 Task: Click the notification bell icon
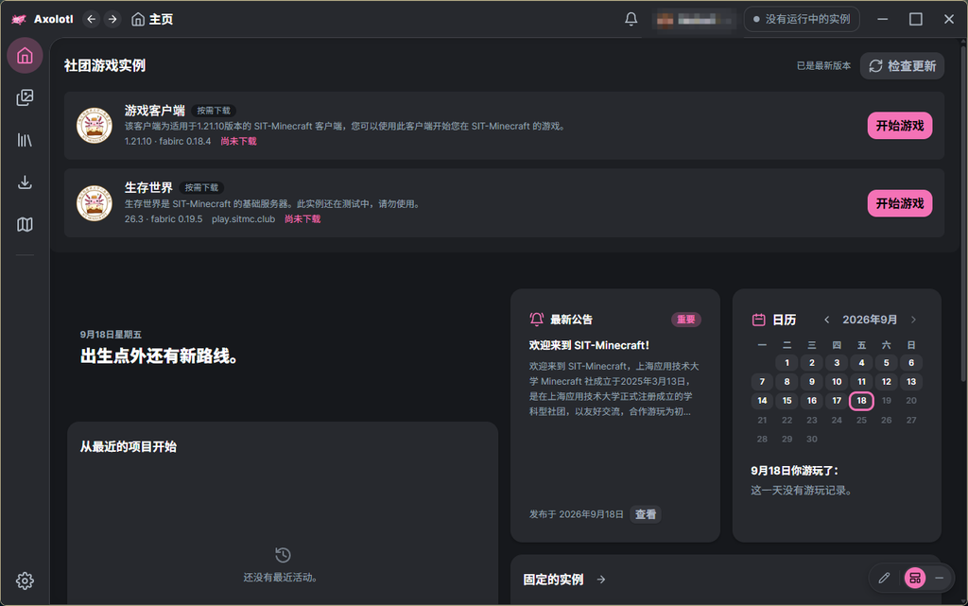pos(631,19)
